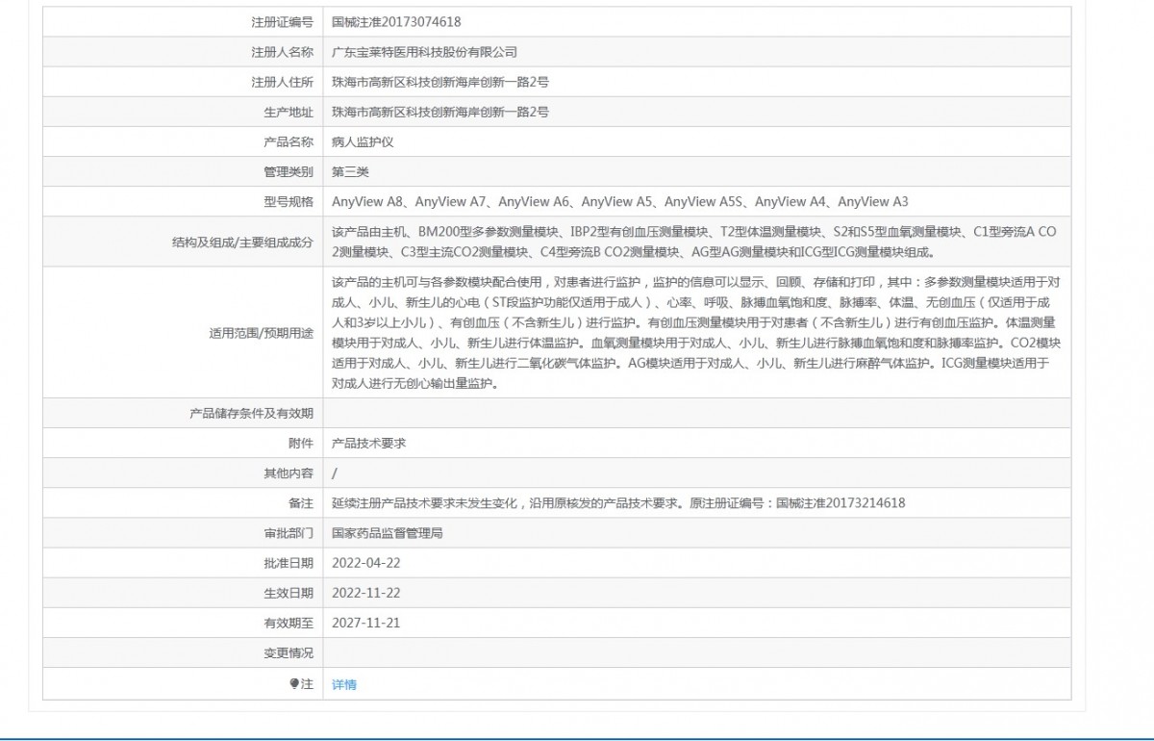Click the attachment value 产品技术要求

pyautogui.click(x=368, y=443)
